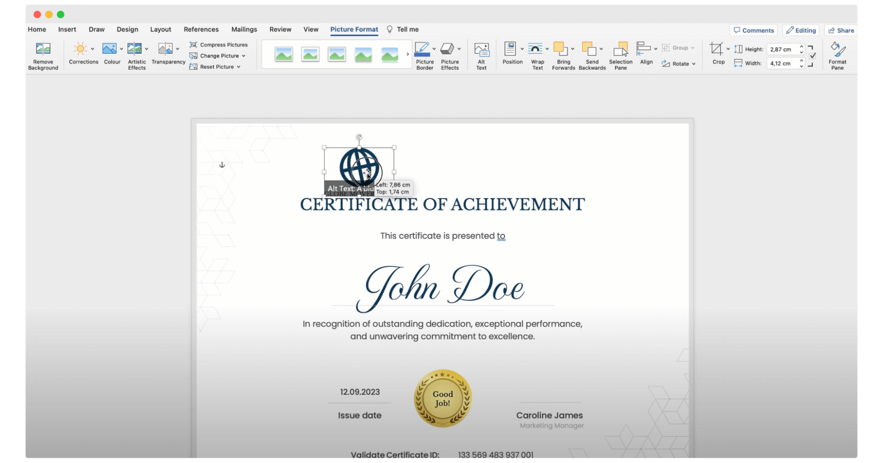Click the Picture Effects icon
This screenshot has height=463, width=883.
point(447,49)
